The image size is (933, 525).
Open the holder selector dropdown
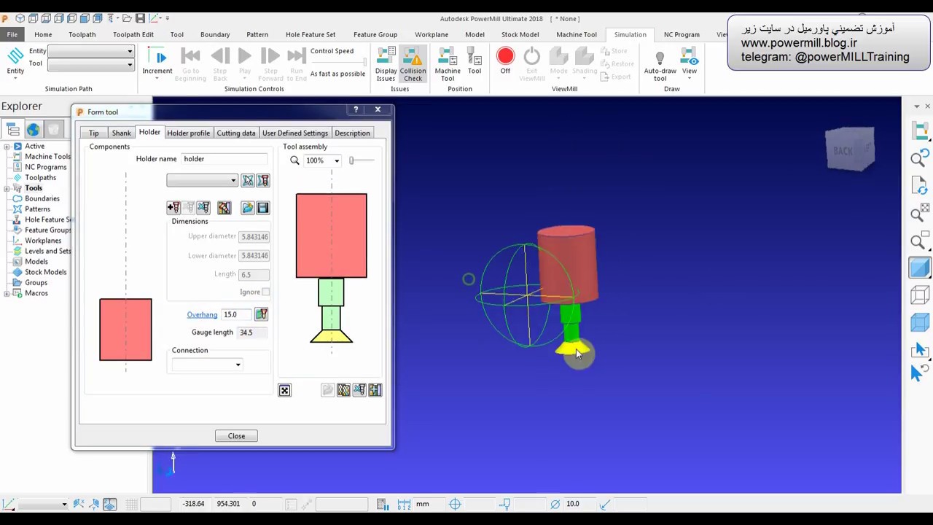[202, 181]
